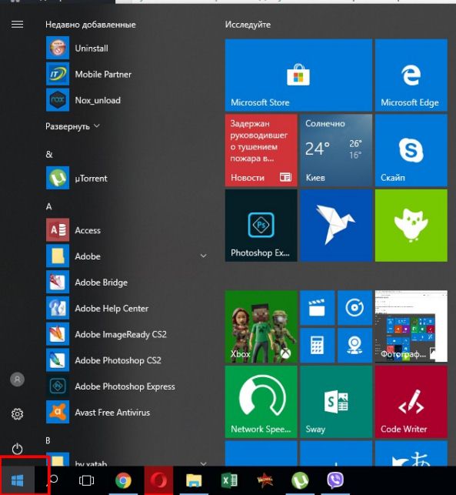The height and width of the screenshot is (495, 456).
Task: Click the Недавно добавленные heading
Action: point(91,25)
